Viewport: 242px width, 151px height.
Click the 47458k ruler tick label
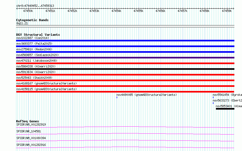[x=205, y=11]
